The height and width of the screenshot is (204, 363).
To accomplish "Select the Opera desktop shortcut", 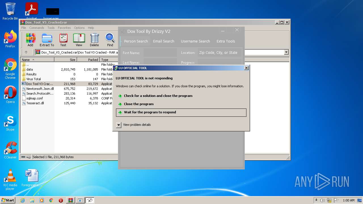I will click(x=10, y=95).
